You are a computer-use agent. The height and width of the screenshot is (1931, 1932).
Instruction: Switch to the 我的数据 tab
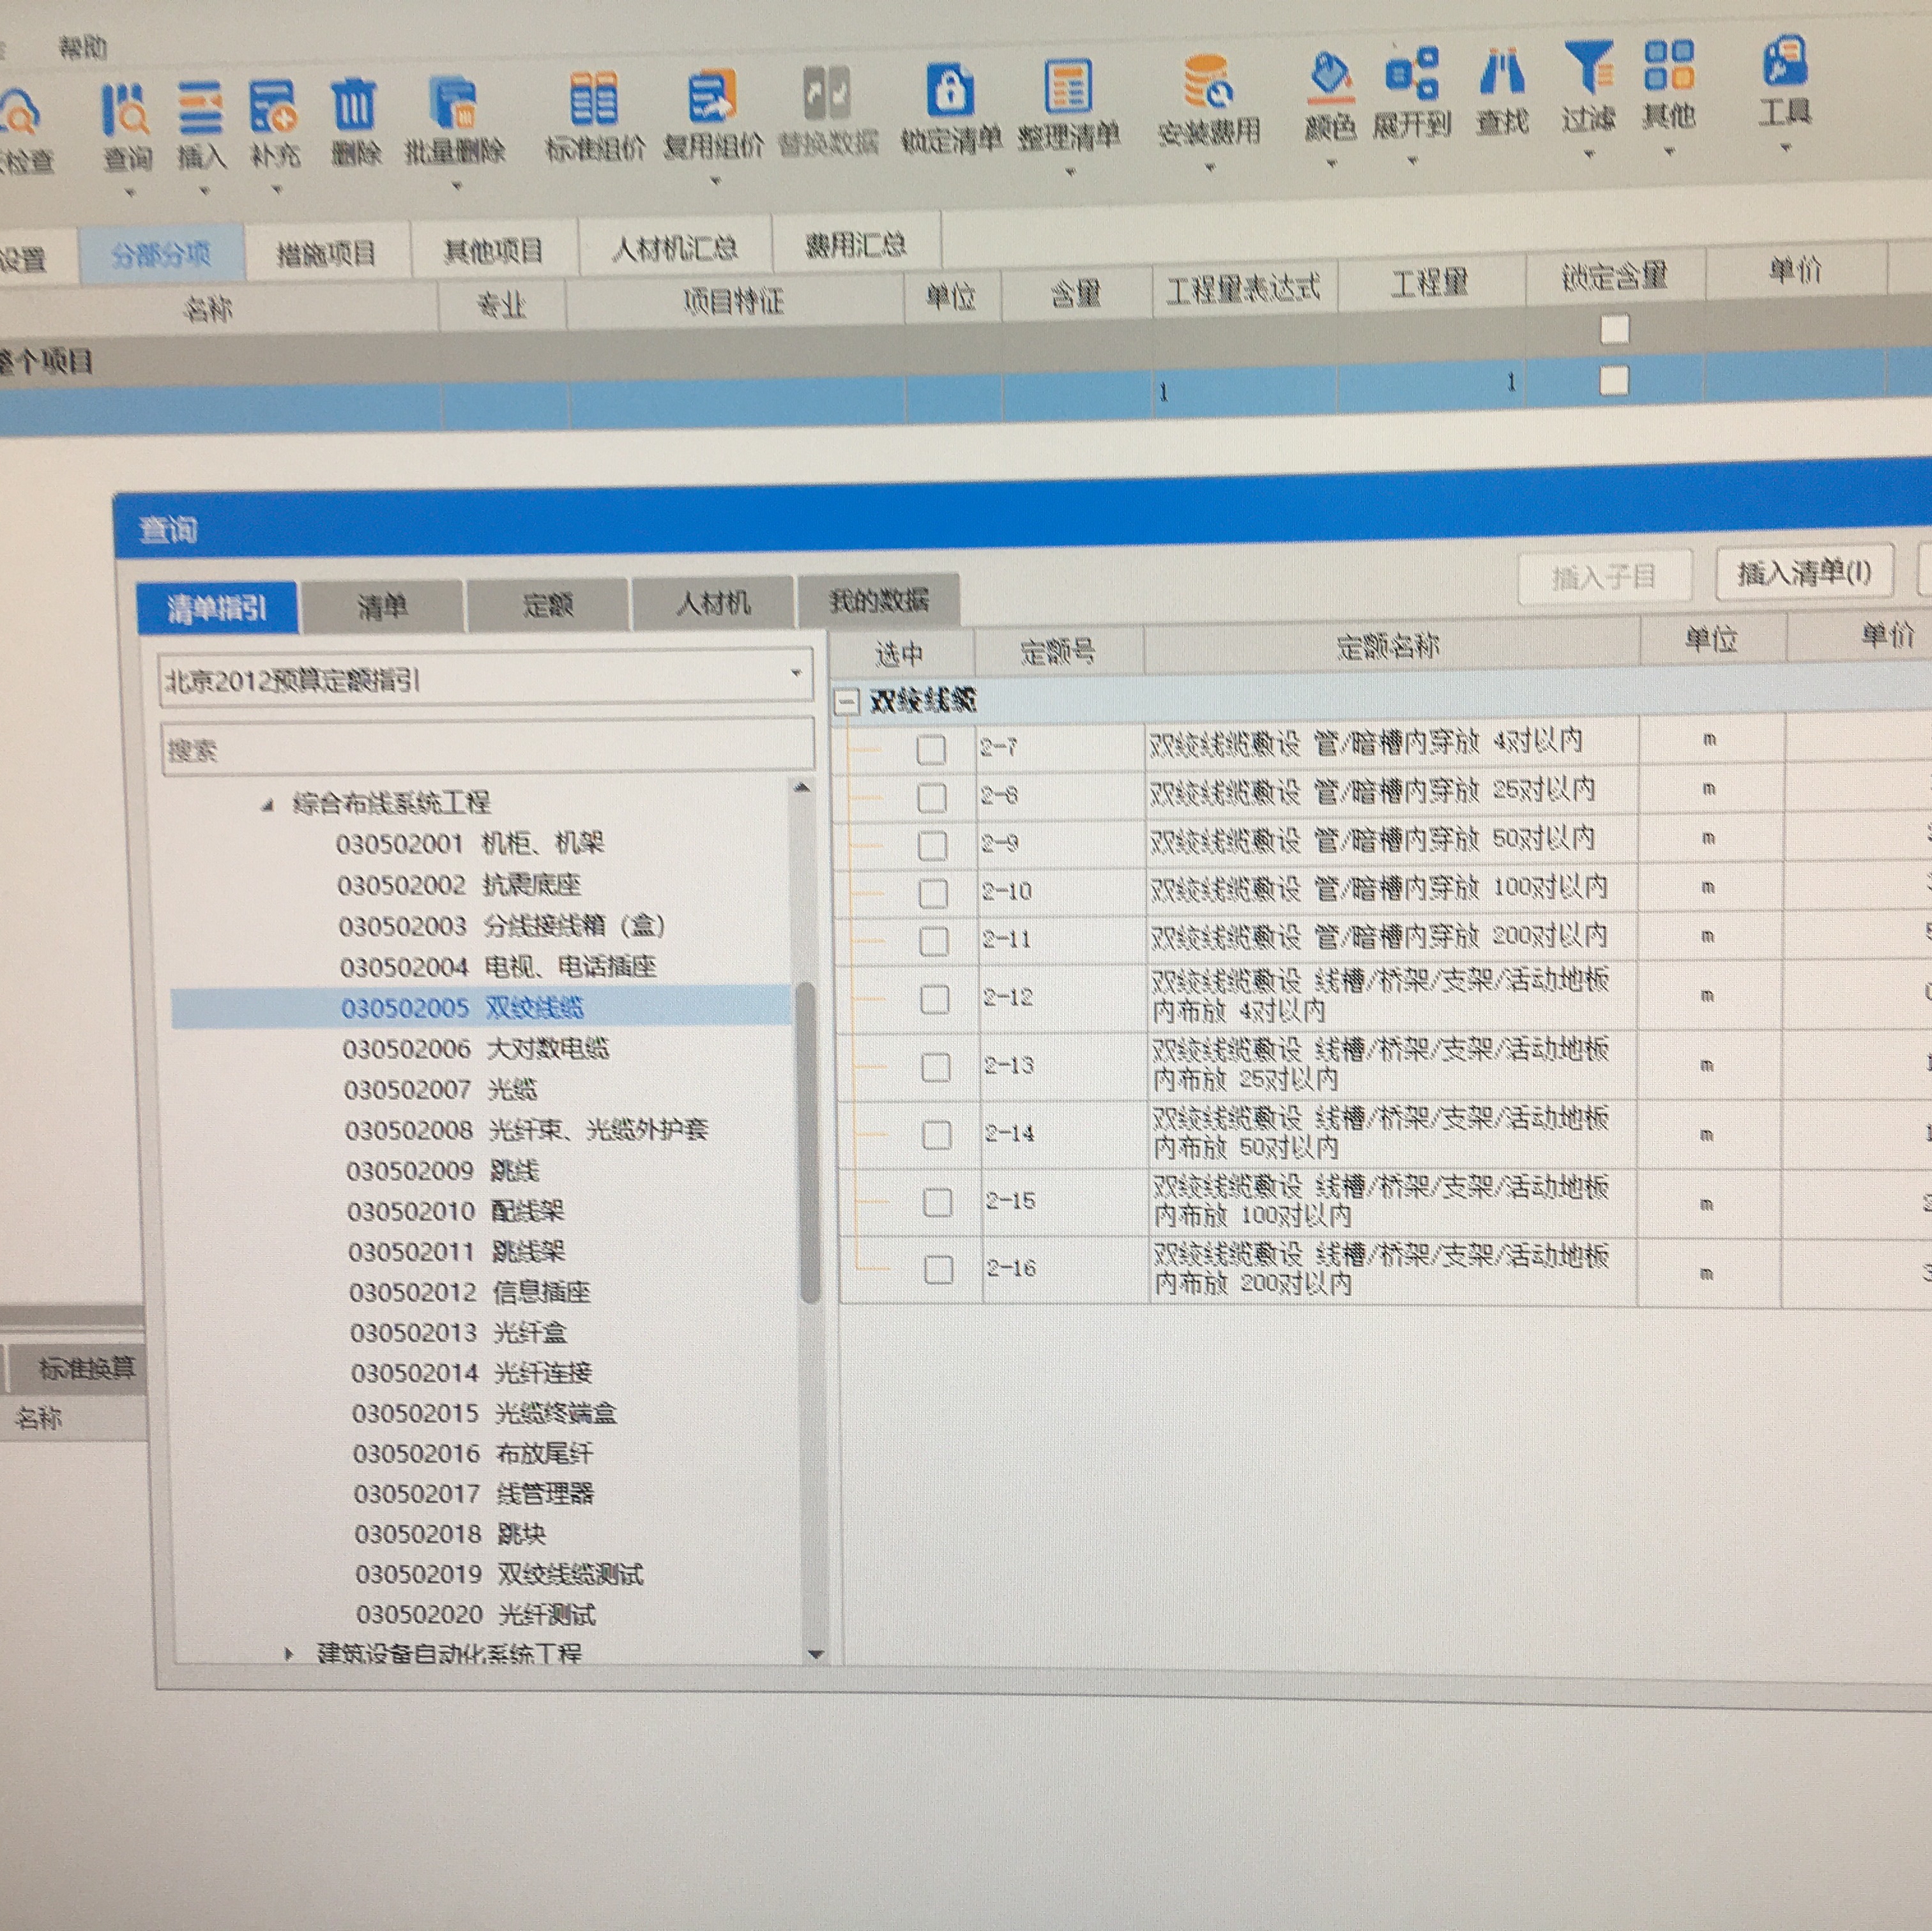[x=878, y=599]
